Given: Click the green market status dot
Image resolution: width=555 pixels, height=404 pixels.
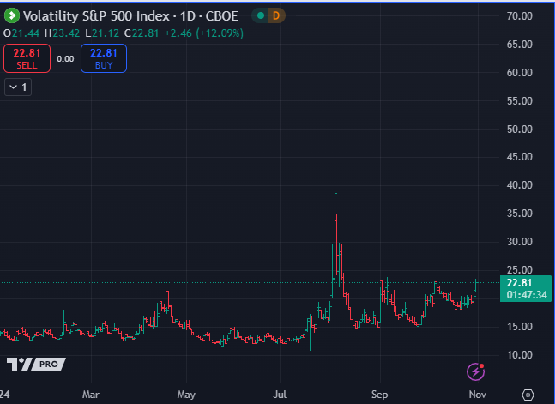Looking at the screenshot, I should 261,15.
